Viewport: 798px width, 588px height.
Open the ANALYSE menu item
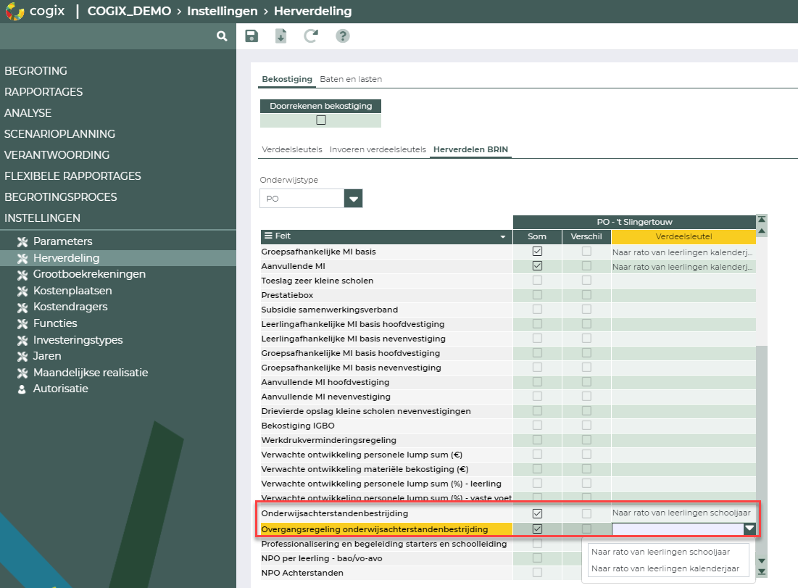28,113
